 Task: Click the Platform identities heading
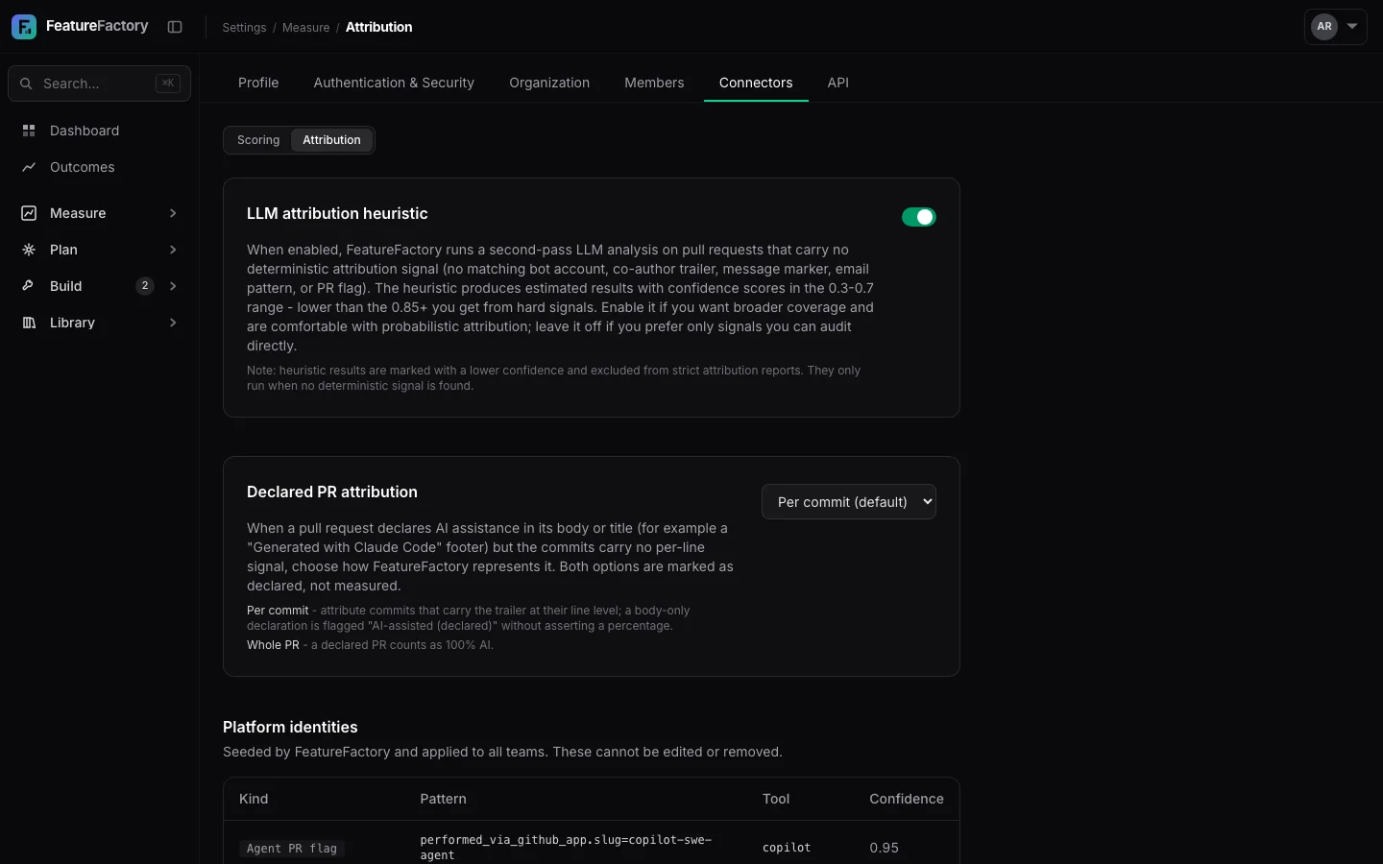click(290, 727)
